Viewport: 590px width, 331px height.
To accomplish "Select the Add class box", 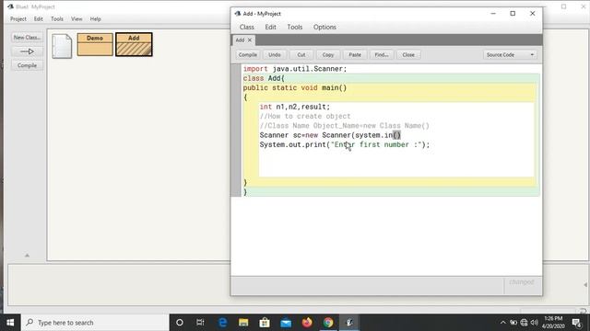I will point(134,44).
